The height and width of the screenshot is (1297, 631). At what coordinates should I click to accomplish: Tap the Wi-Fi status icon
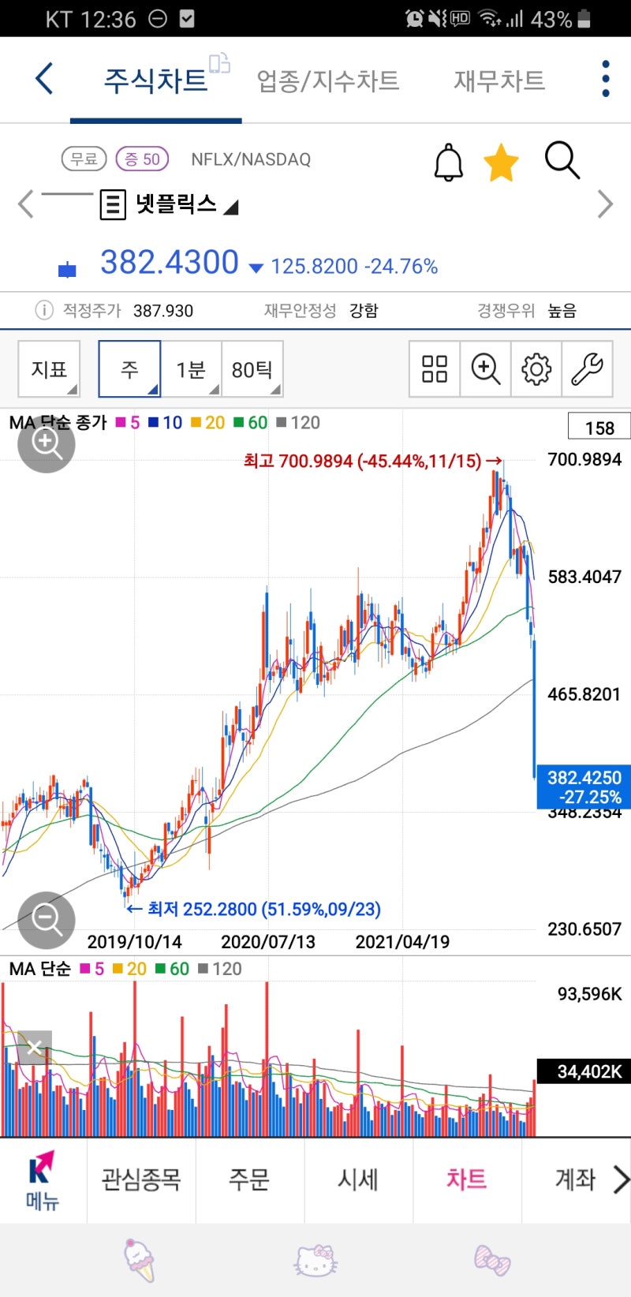(x=491, y=19)
